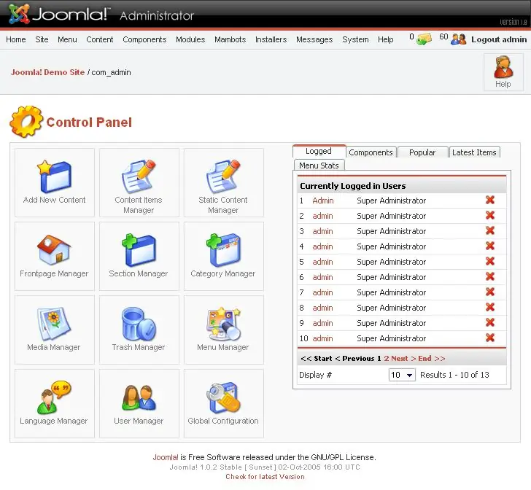Force logout user in row 6

pyautogui.click(x=490, y=276)
